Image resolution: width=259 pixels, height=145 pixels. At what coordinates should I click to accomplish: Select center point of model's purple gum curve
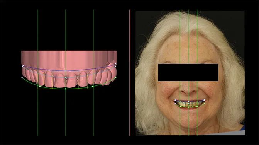click(66, 71)
